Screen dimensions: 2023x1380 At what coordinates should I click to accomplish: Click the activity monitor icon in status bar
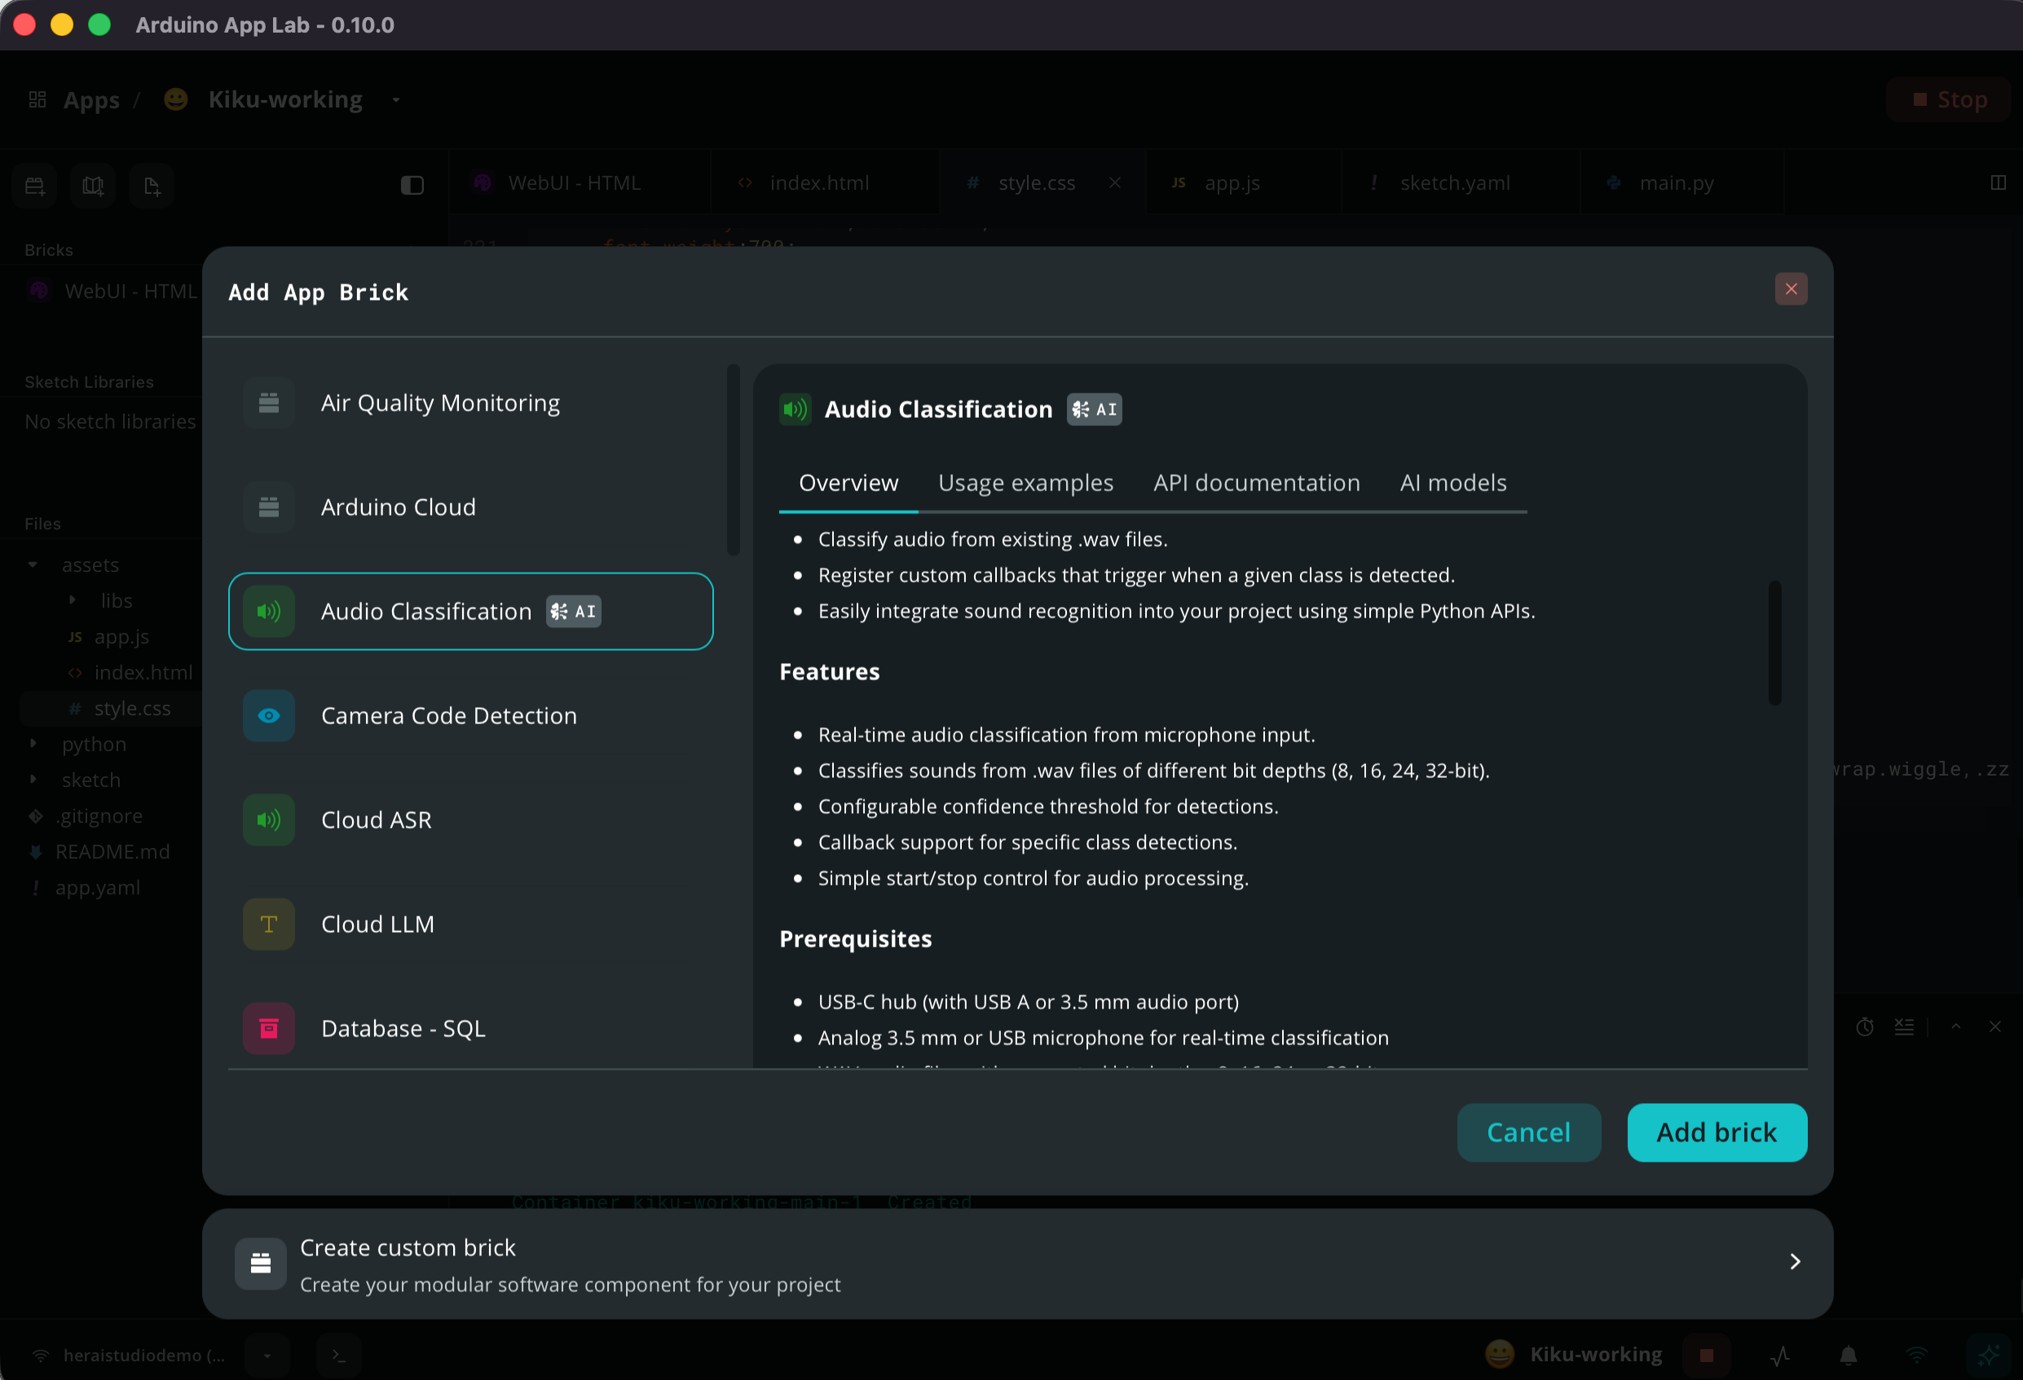click(1780, 1355)
